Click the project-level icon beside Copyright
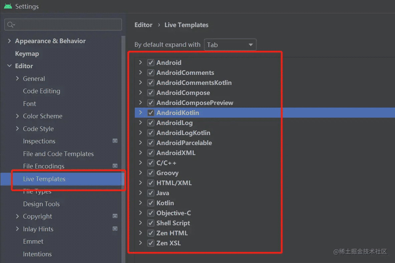This screenshot has height=263, width=395. coord(115,216)
